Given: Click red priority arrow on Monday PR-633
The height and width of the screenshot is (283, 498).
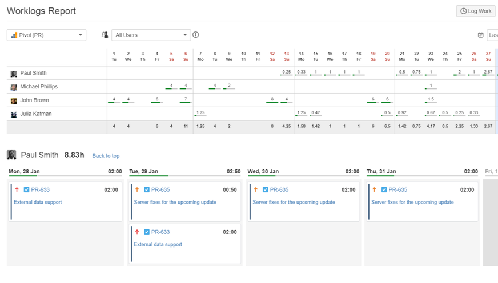Looking at the screenshot, I should click(x=17, y=190).
